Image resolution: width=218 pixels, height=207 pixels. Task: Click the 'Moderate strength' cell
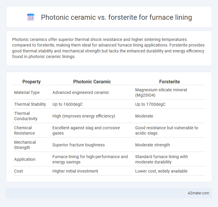click(x=153, y=145)
